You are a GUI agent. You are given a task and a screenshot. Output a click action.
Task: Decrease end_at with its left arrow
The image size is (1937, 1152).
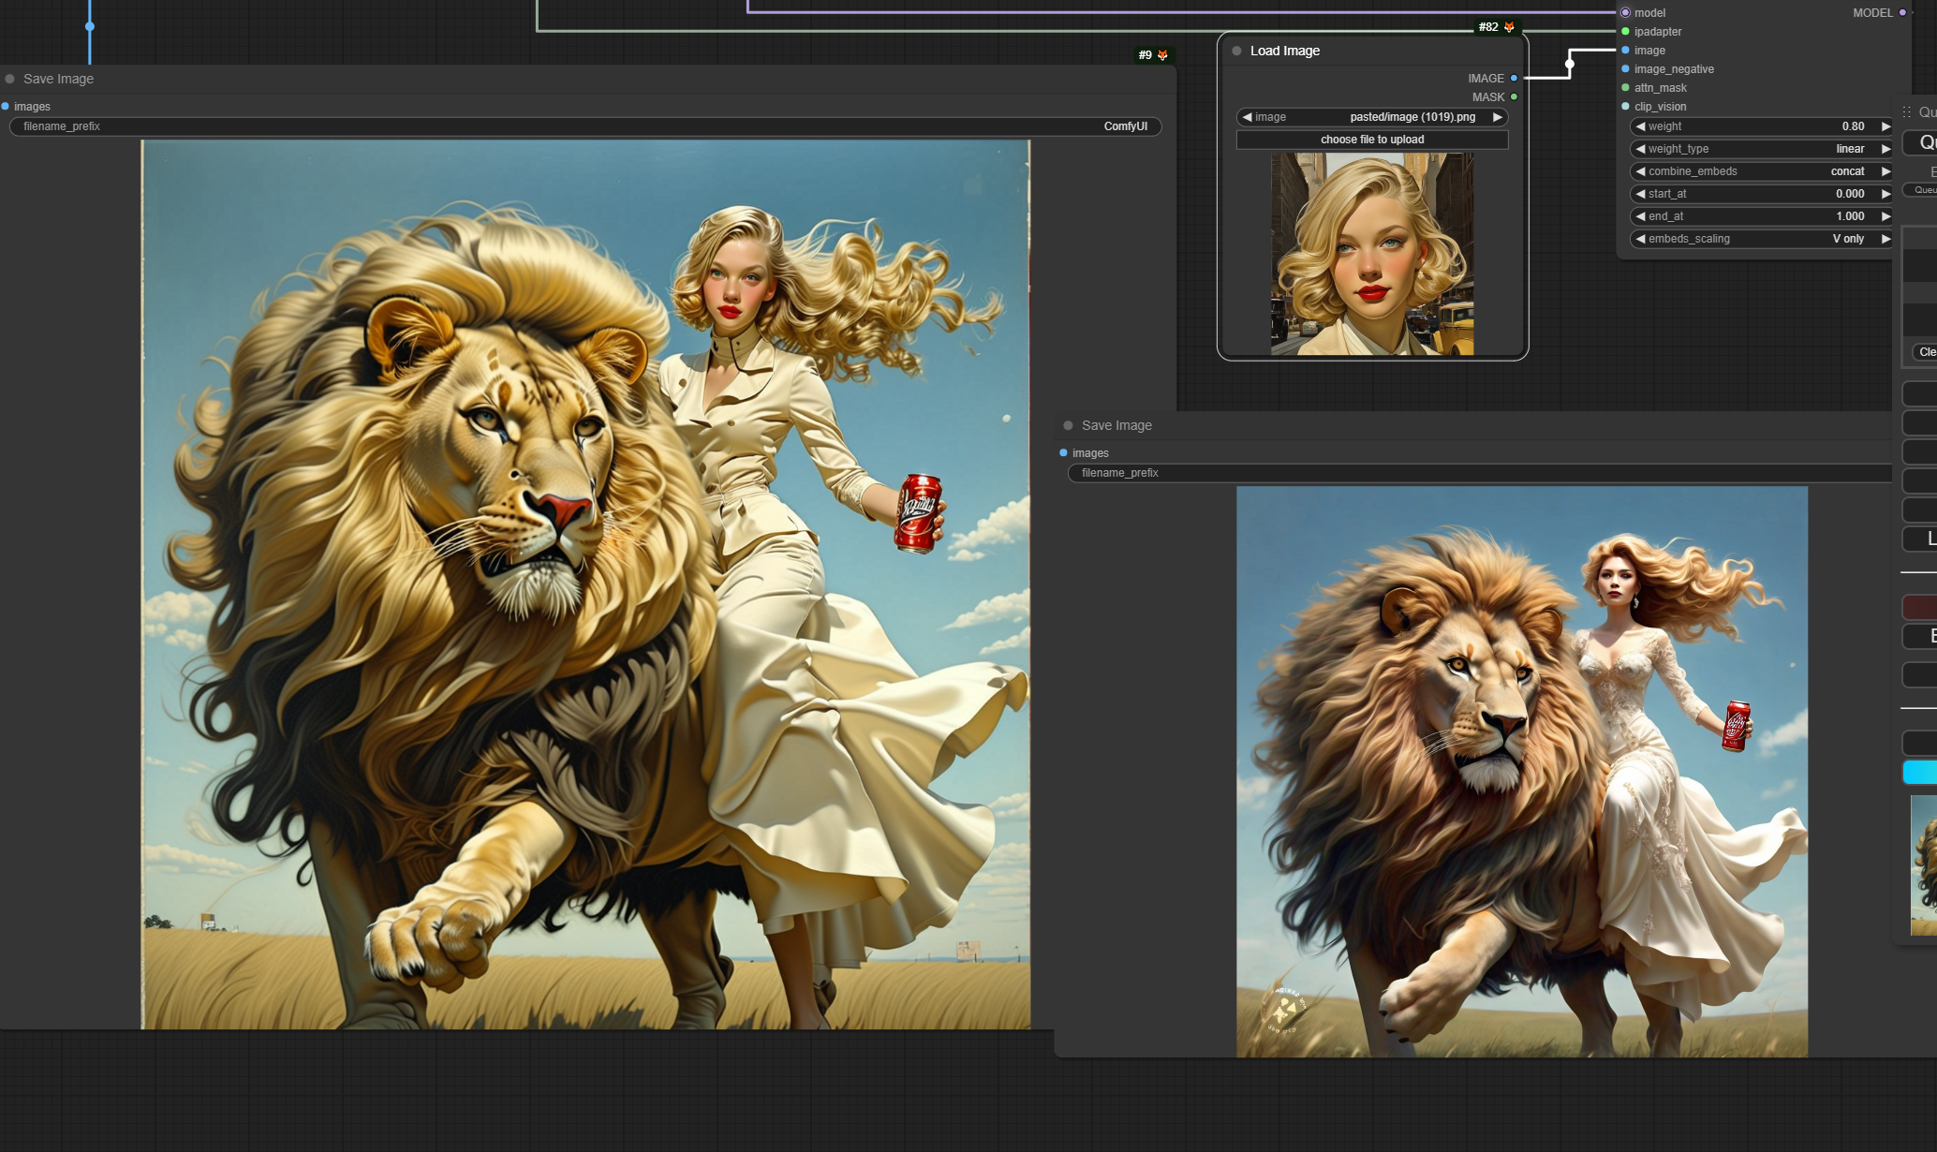pos(1640,216)
